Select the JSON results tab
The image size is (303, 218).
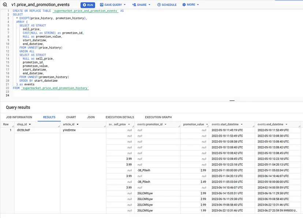point(90,117)
